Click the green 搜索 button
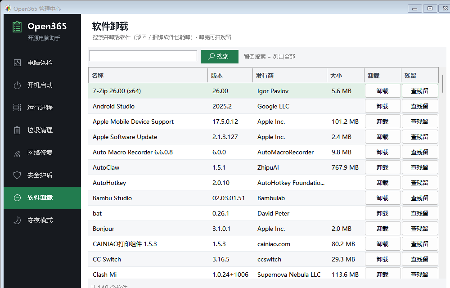Viewport: 450px width, 288px height. (x=219, y=57)
